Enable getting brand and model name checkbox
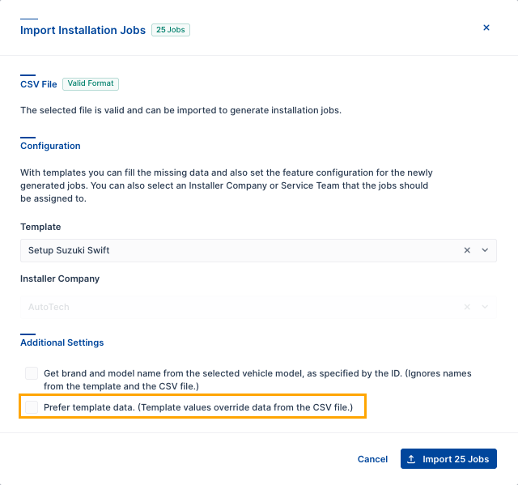 point(32,373)
